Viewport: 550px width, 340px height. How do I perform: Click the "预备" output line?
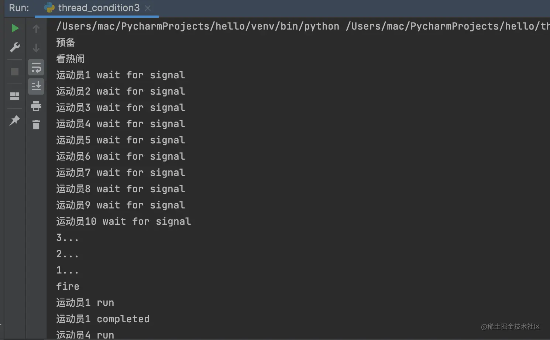click(x=66, y=42)
